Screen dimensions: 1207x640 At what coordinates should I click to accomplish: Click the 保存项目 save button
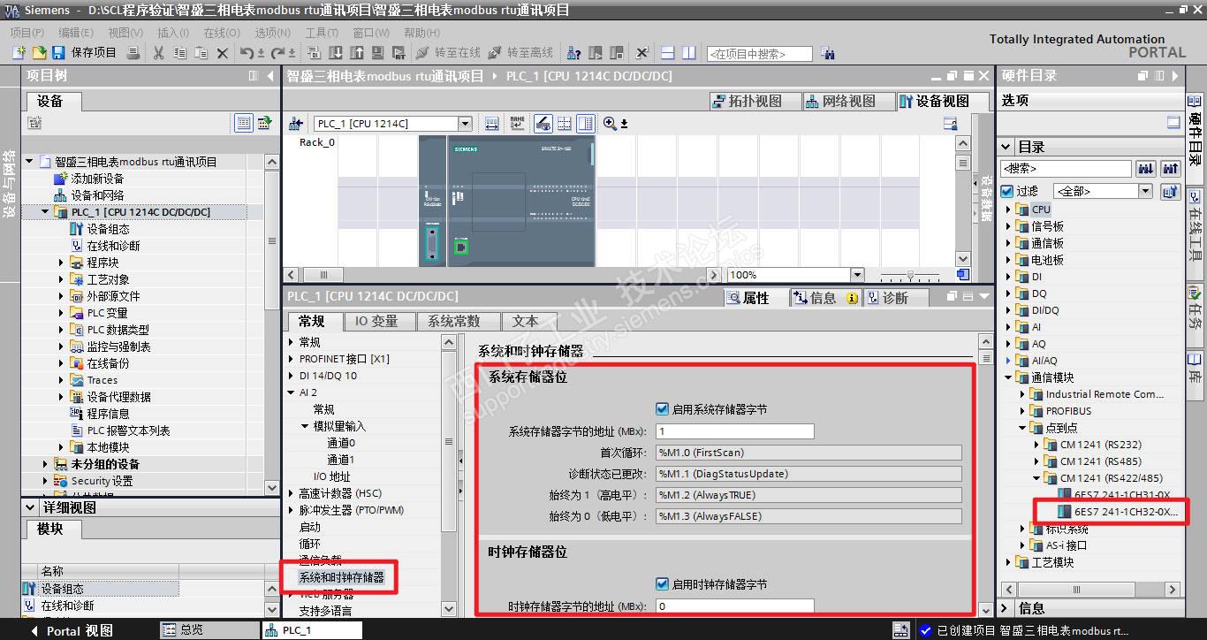point(85,53)
